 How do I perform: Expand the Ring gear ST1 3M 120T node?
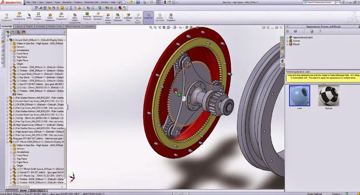coord(7,138)
